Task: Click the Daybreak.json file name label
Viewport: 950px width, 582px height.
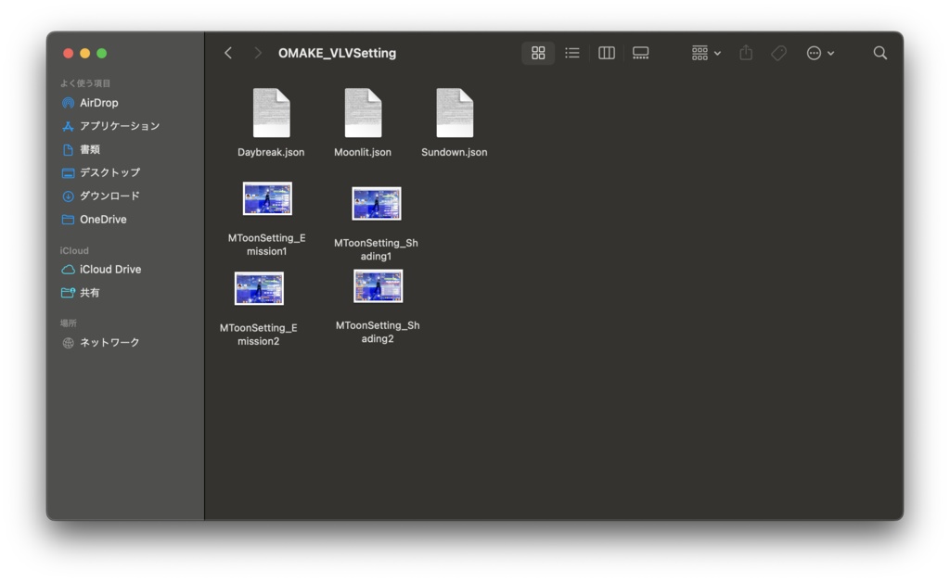Action: point(271,153)
